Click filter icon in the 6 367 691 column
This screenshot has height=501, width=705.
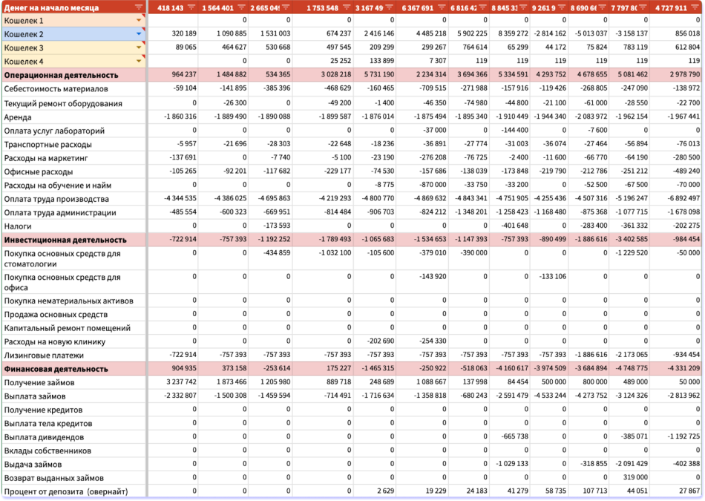[440, 7]
